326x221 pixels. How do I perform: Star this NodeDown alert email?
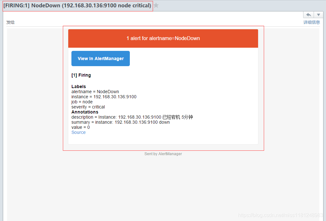click(x=156, y=5)
